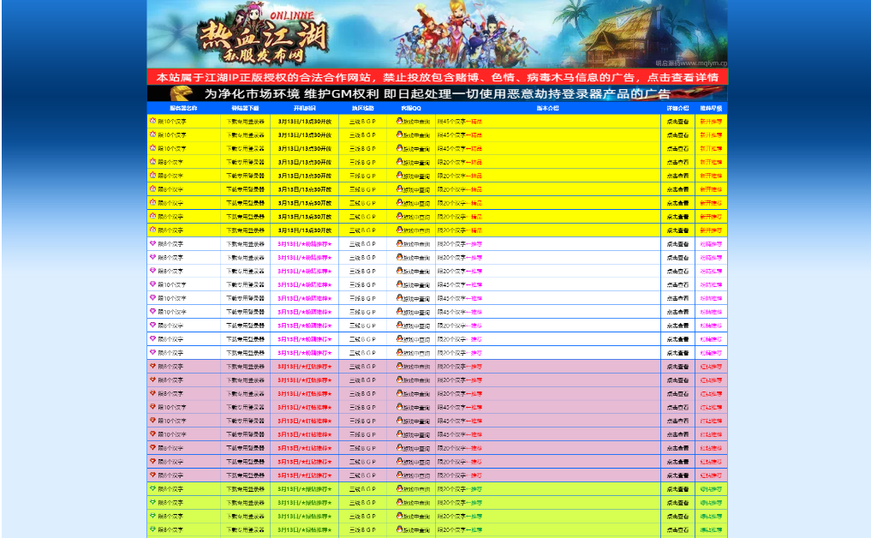Click the QQ penguin icon in the first white row
The width and height of the screenshot is (871, 538).
[399, 243]
